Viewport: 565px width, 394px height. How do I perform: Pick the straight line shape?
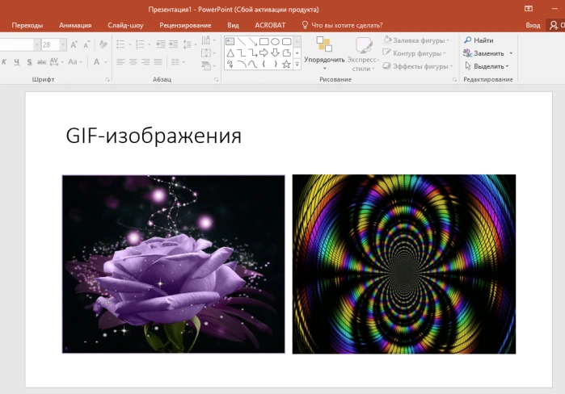(x=242, y=42)
